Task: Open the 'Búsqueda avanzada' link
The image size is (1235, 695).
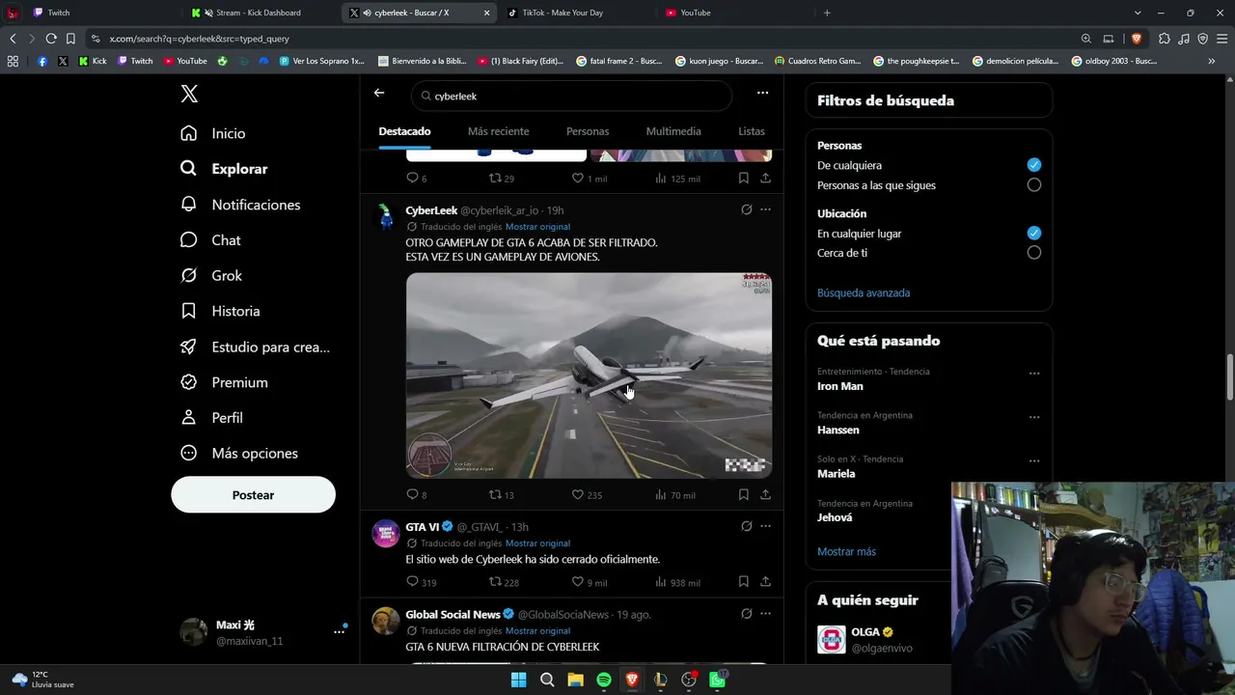Action: [x=864, y=292]
